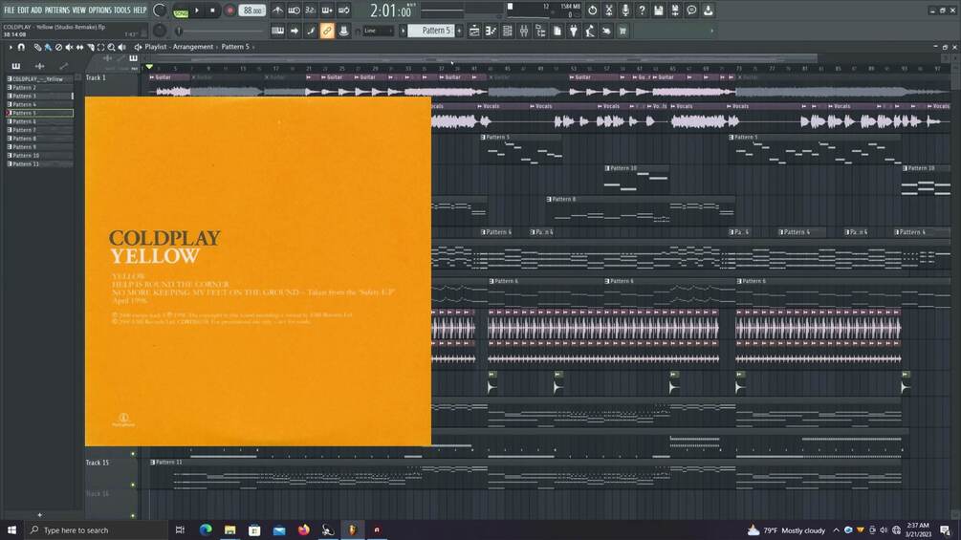Click the render as audio icon
This screenshot has width=961, height=540.
pos(675,11)
